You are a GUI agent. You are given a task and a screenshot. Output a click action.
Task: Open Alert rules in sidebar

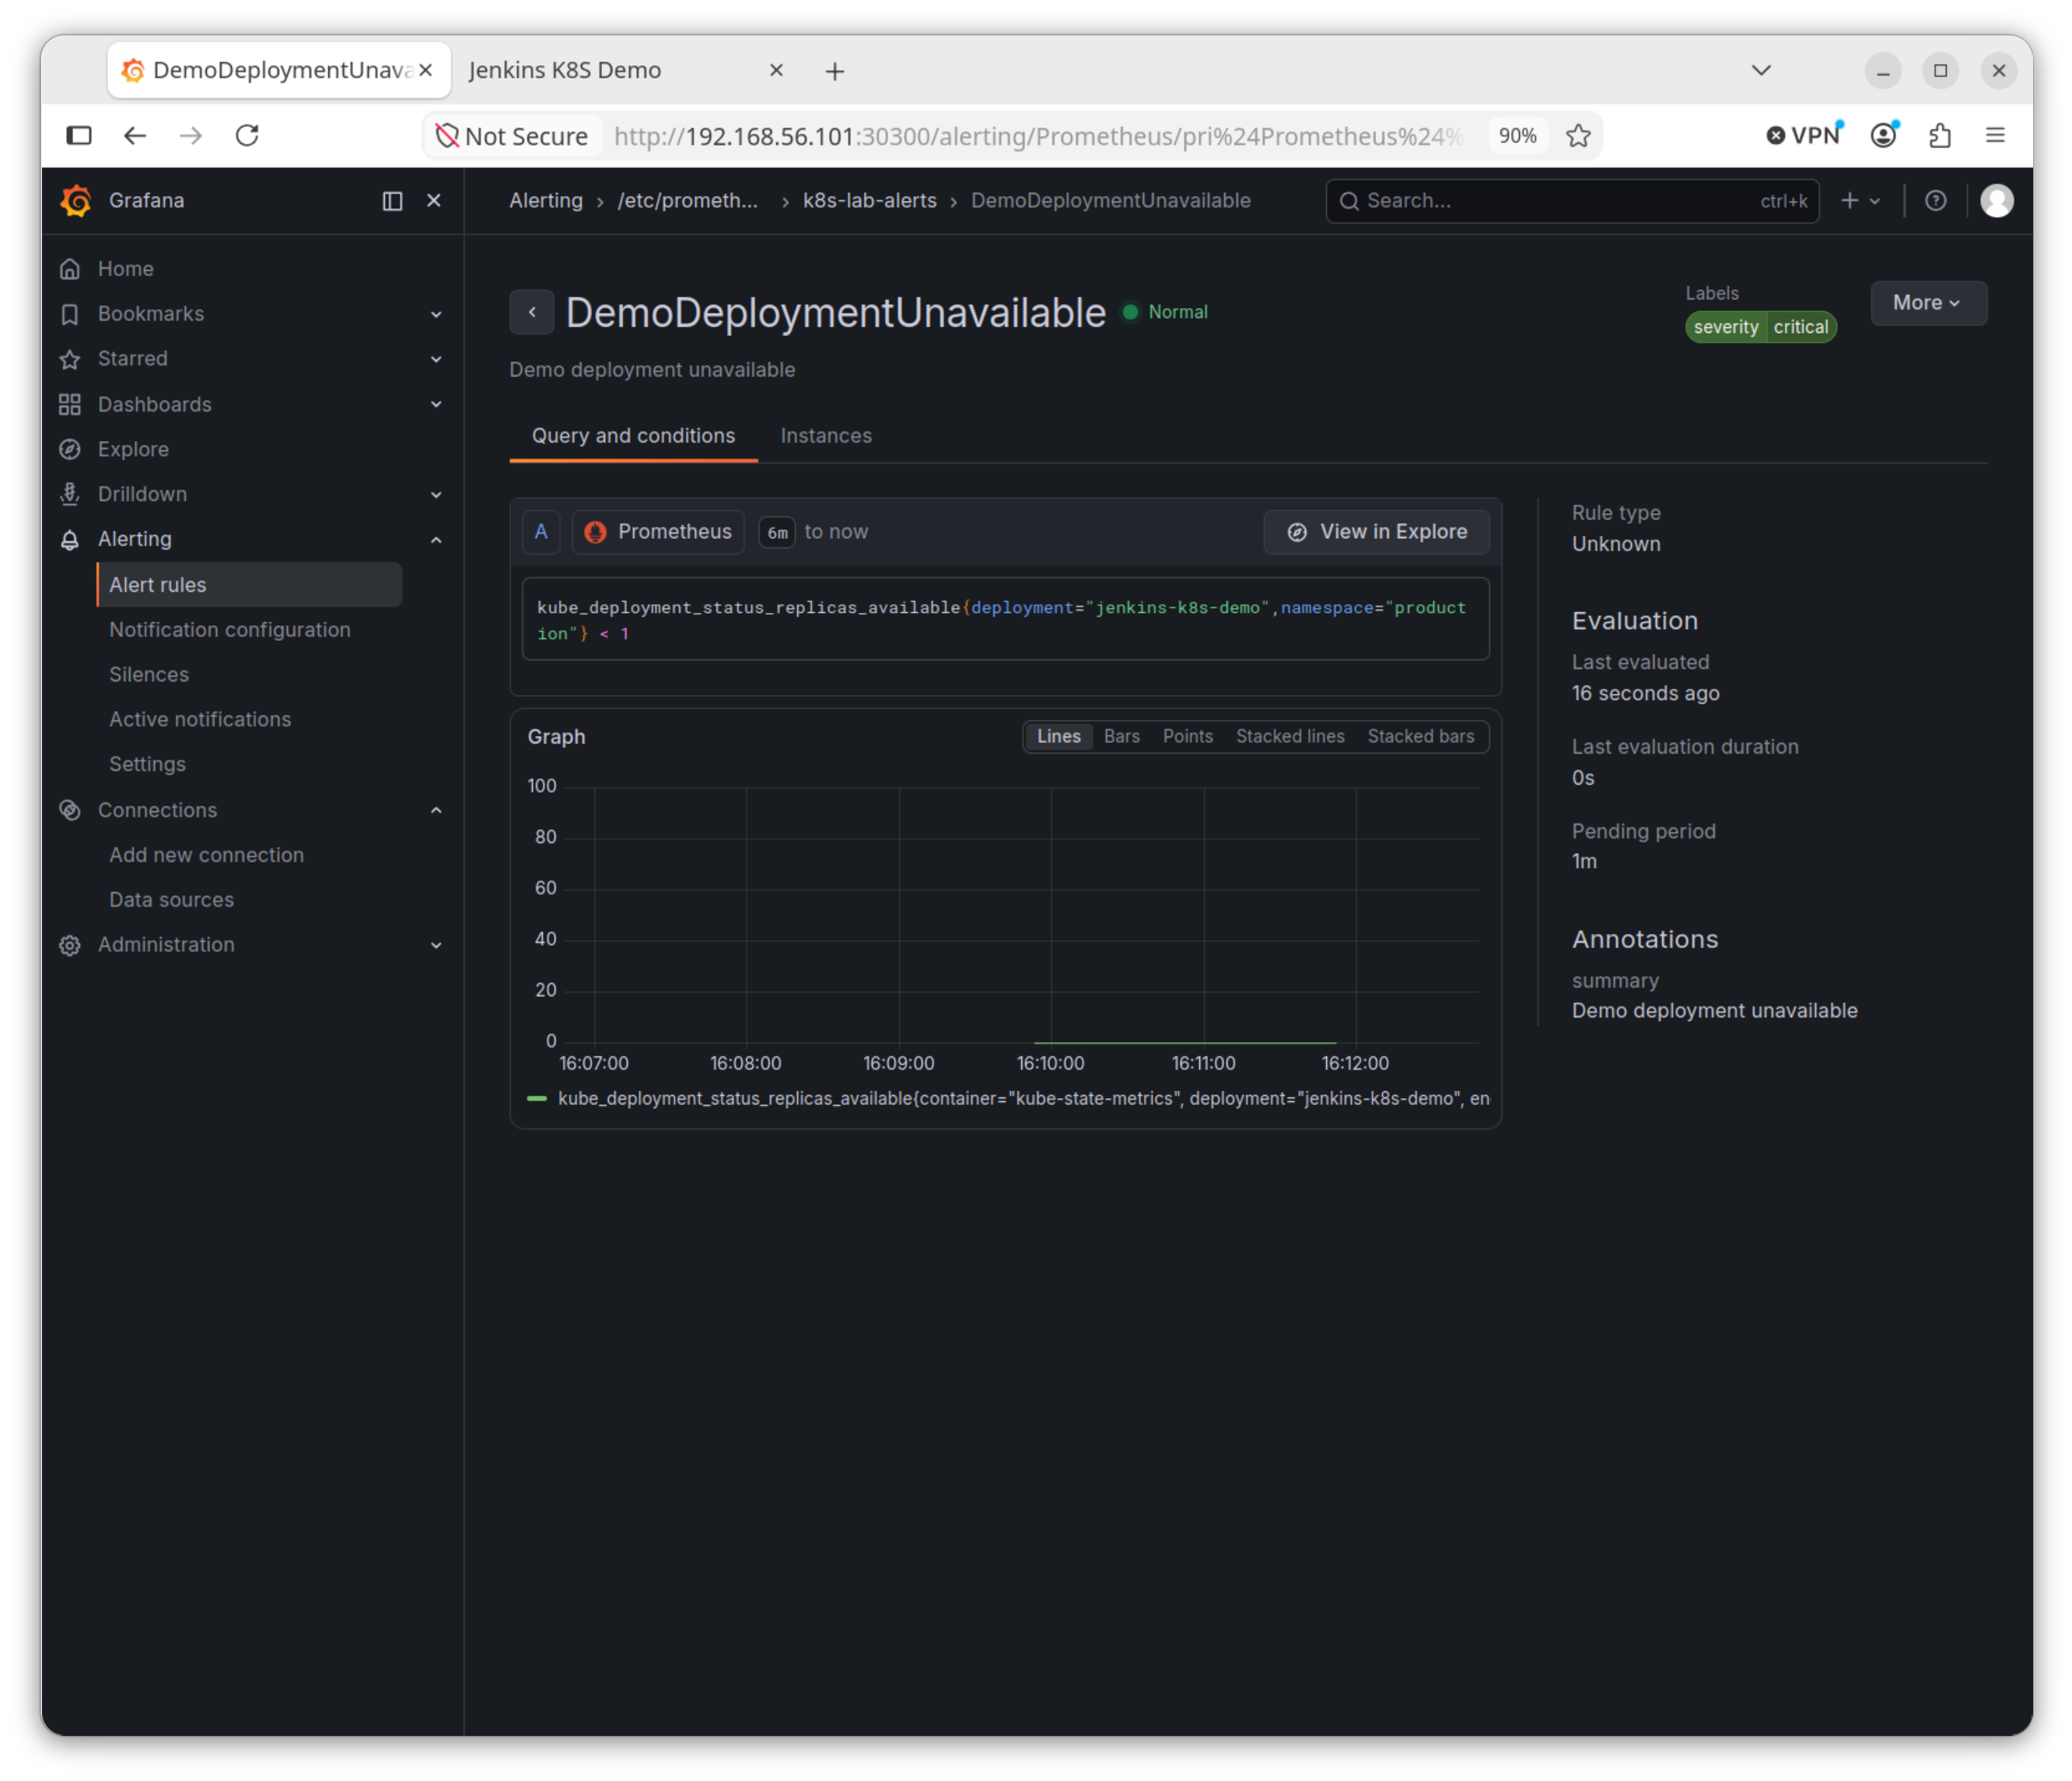[250, 585]
